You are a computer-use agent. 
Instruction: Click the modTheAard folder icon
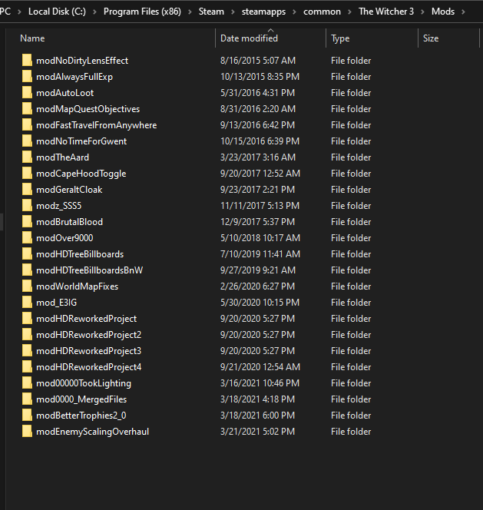[x=27, y=157]
